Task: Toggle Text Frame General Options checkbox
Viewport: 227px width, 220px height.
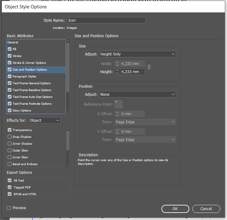Action: click(x=10, y=83)
